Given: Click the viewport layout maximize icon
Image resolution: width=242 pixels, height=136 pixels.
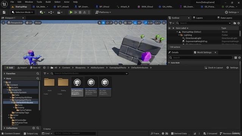Looking at the screenshot, I should point(164,23).
